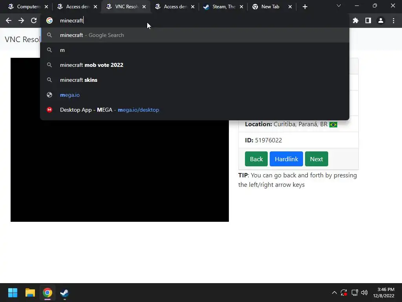Viewport: 402px width, 302px height.
Task: Choose 'minecraft mob vote 2022' suggestion
Action: point(195,65)
